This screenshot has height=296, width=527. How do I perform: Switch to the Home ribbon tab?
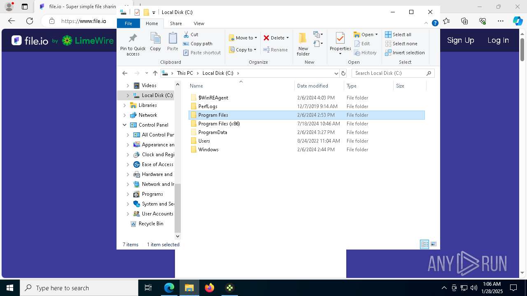(152, 23)
